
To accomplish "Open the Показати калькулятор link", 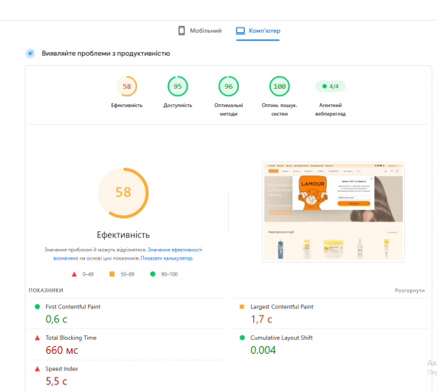I will [x=167, y=259].
